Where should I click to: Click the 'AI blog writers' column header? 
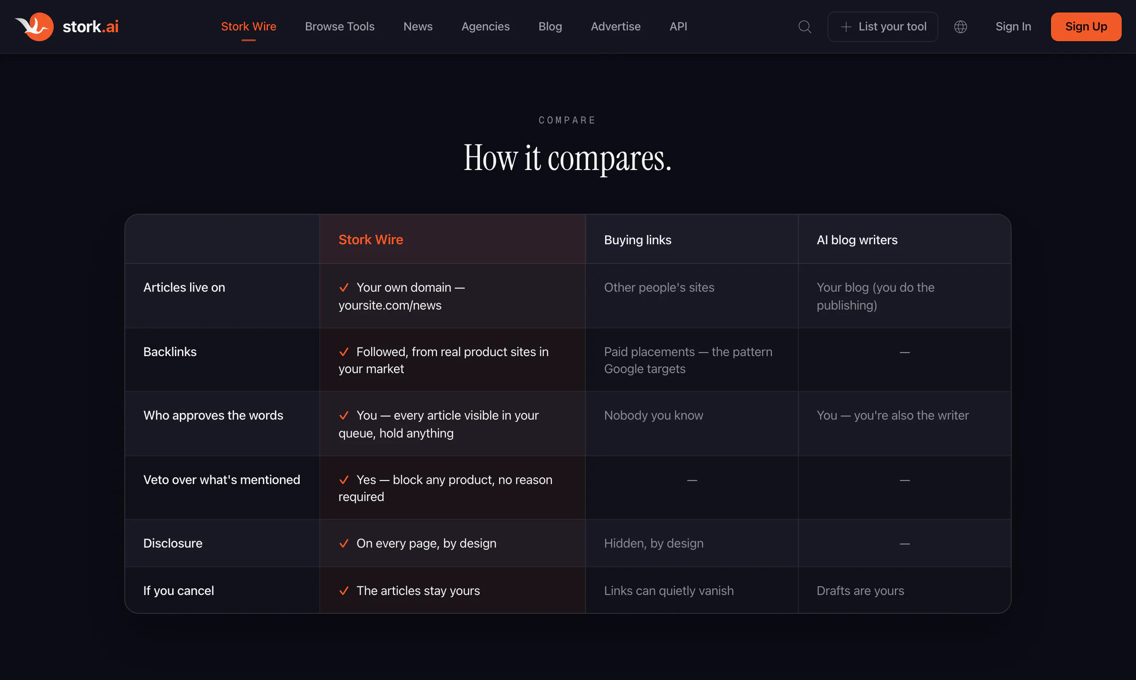point(857,240)
